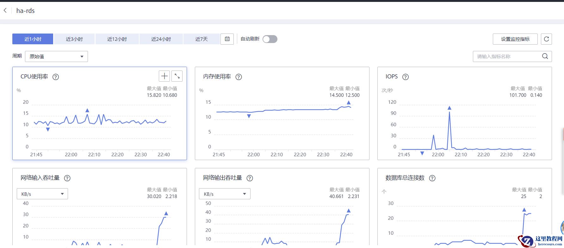Viewport: 564px width, 248px height.
Task: Open the 周期 原始值 dropdown
Action: coord(56,57)
